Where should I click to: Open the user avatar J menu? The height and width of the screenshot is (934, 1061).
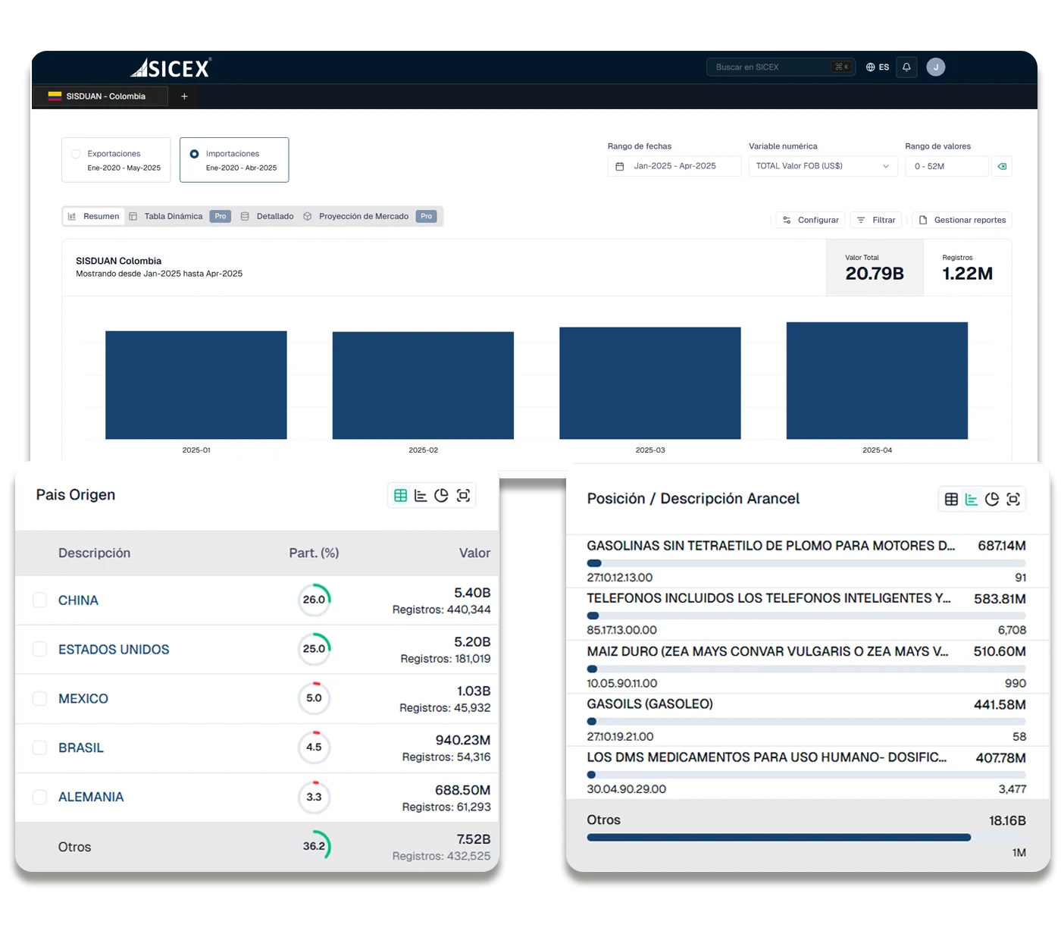pyautogui.click(x=936, y=67)
